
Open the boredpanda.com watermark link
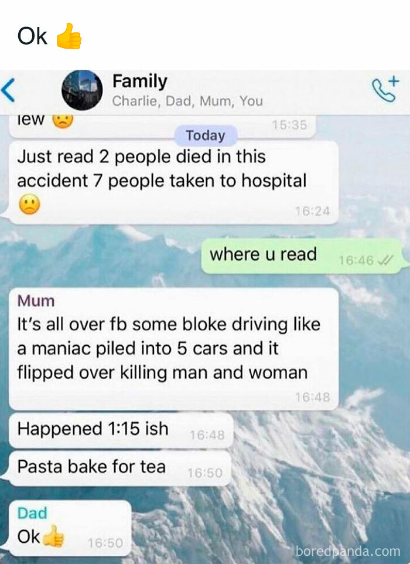click(x=347, y=551)
